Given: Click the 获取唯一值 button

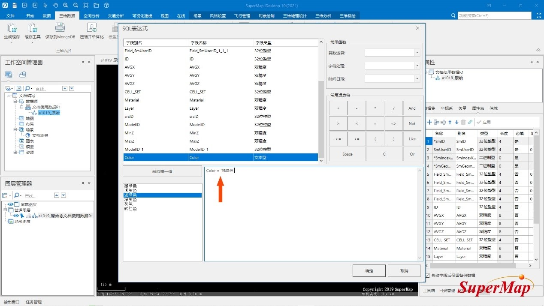Looking at the screenshot, I should (x=163, y=171).
